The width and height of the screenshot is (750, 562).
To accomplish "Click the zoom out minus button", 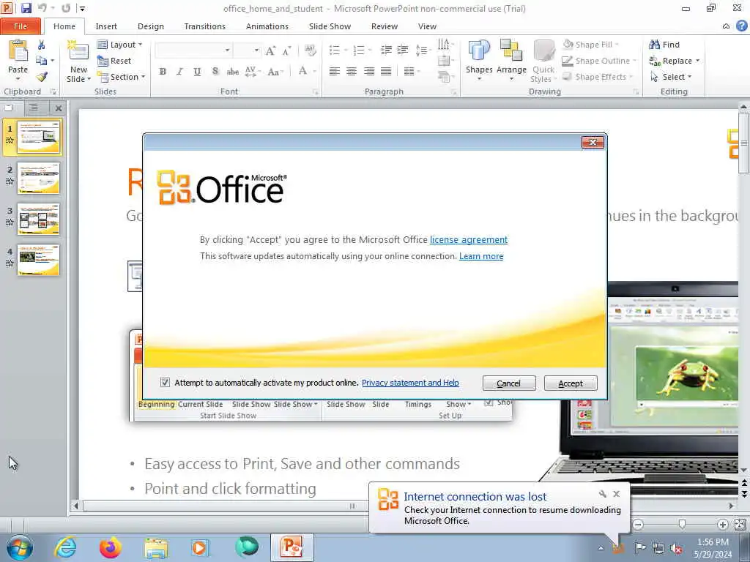I will (x=638, y=525).
